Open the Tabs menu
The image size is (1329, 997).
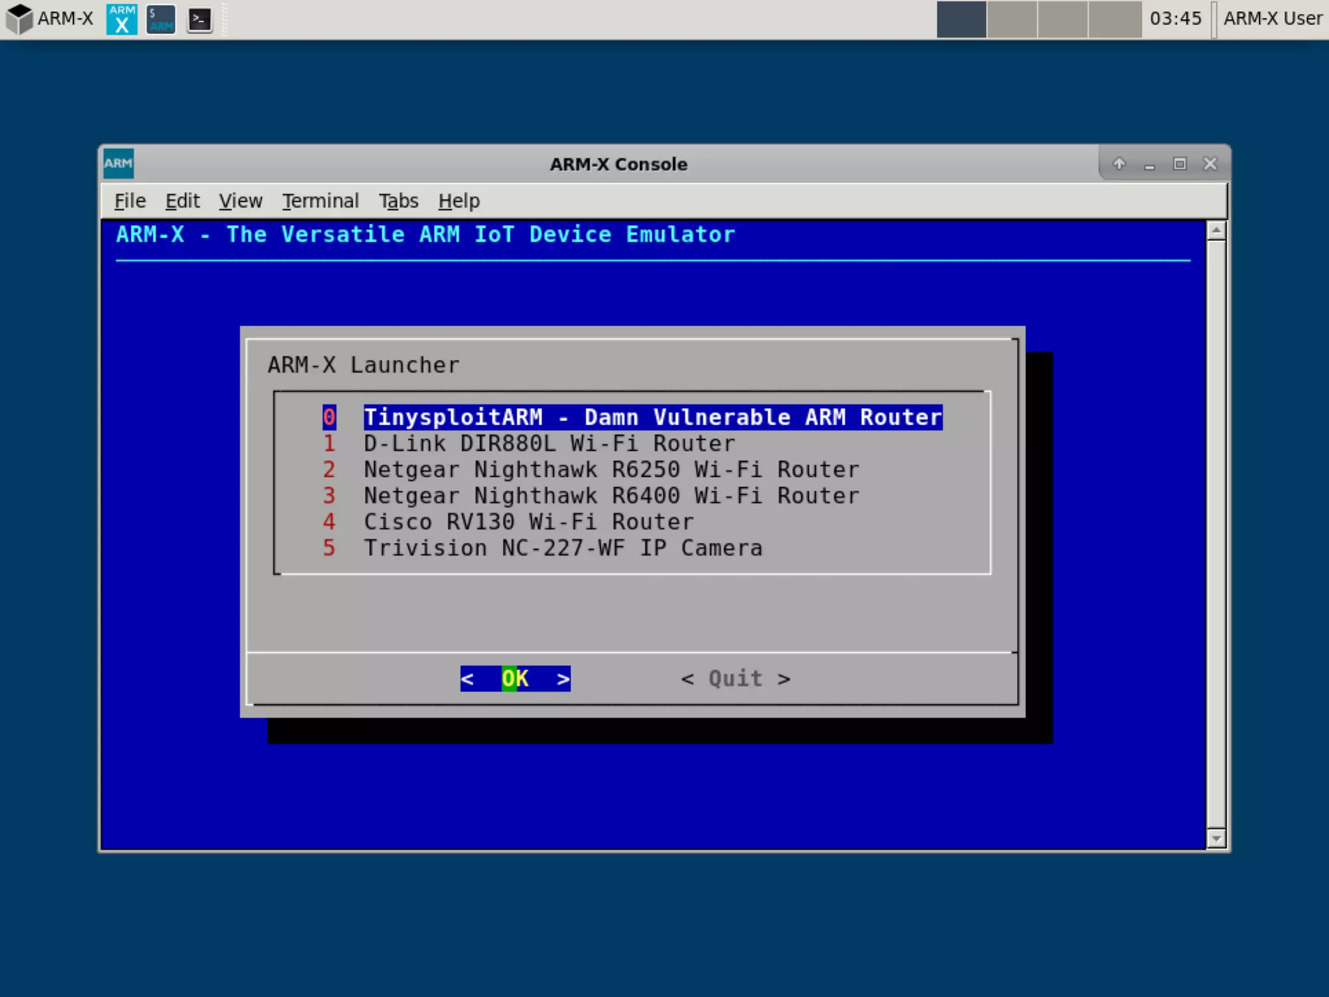398,201
